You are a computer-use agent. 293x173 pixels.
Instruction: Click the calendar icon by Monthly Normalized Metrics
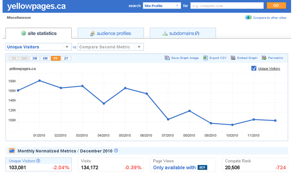tap(12, 151)
